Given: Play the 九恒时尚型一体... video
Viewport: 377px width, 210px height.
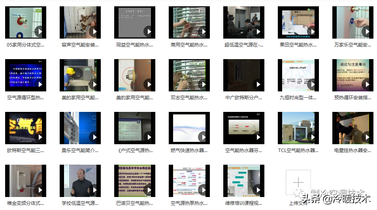Looking at the screenshot, I should coord(312,84).
